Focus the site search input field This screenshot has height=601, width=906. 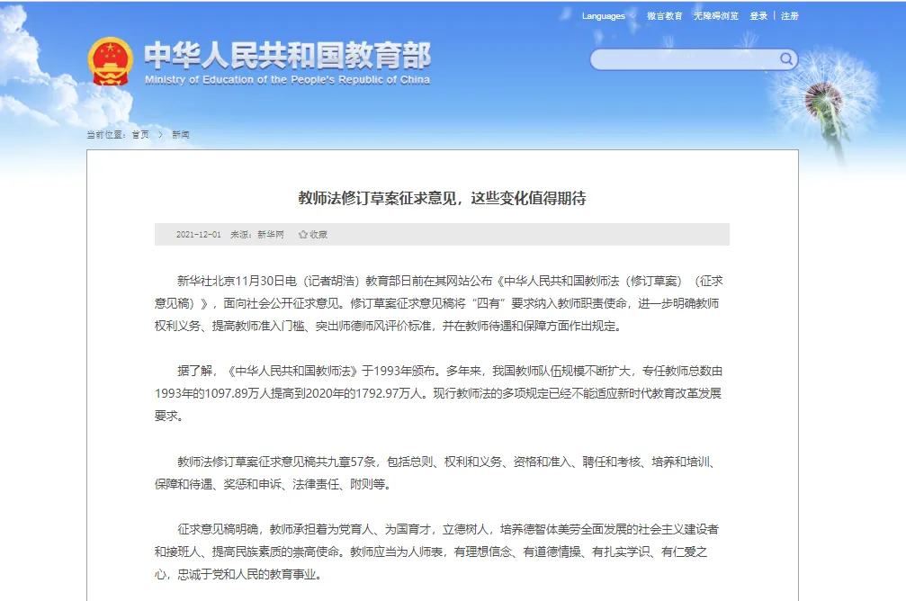click(684, 59)
